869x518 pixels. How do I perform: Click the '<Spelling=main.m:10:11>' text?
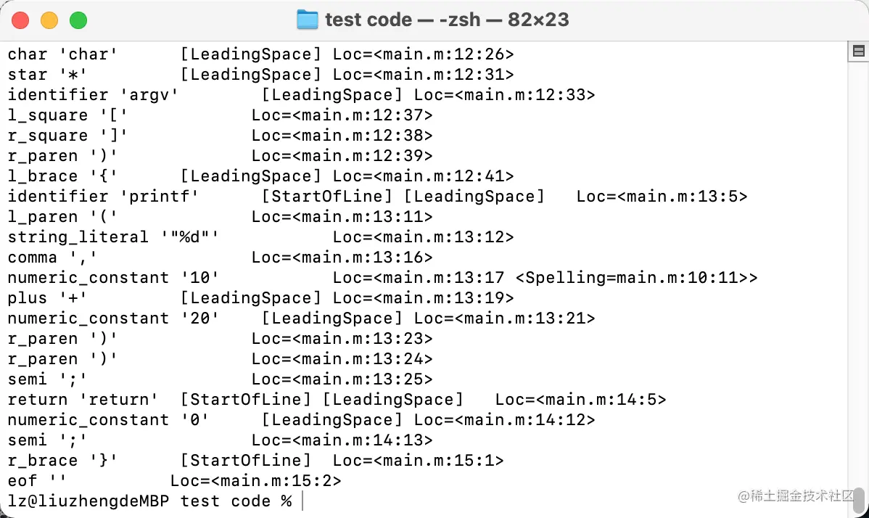[636, 278]
